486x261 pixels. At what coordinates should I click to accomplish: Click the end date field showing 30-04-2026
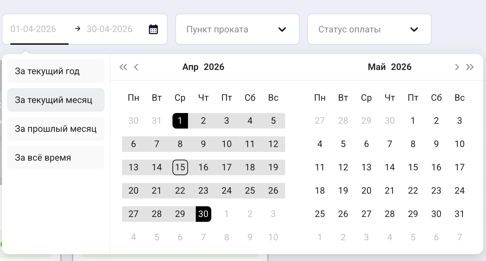point(109,29)
